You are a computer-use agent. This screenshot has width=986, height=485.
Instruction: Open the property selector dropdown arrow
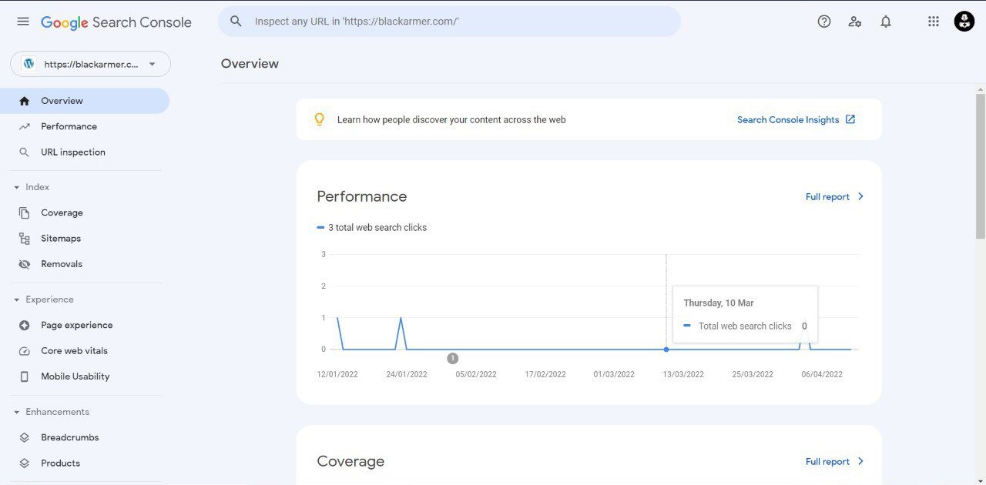pyautogui.click(x=152, y=64)
